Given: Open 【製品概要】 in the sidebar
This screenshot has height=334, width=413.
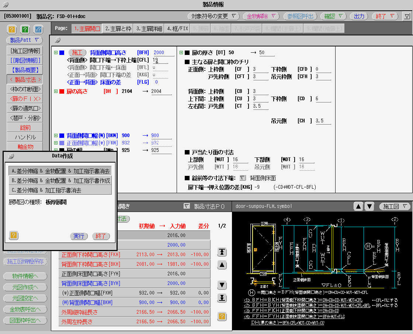Looking at the screenshot, I should tap(25, 70).
